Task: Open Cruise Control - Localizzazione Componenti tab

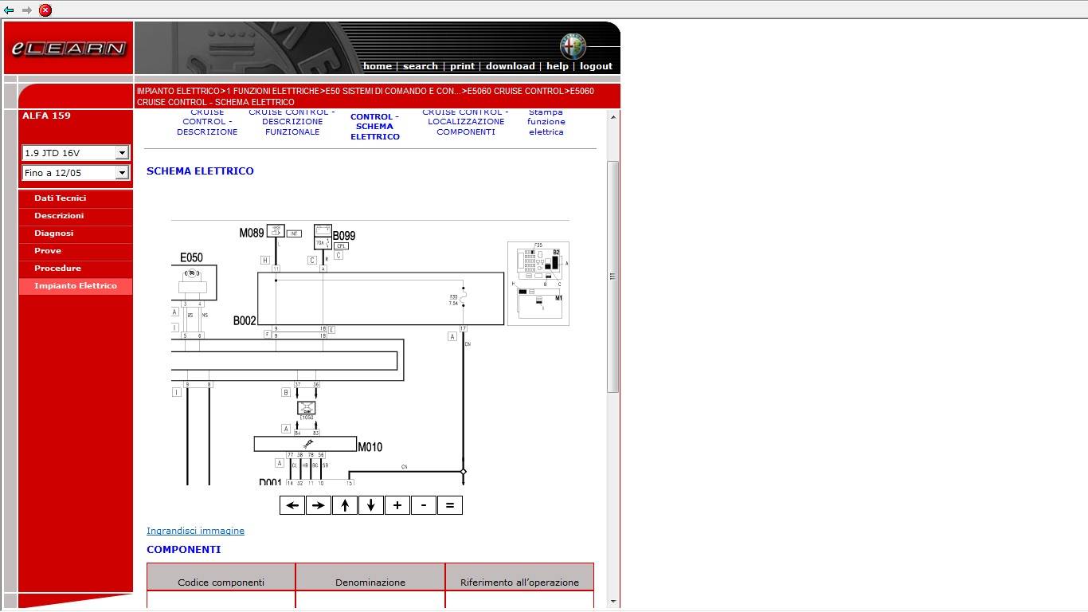Action: (466, 123)
